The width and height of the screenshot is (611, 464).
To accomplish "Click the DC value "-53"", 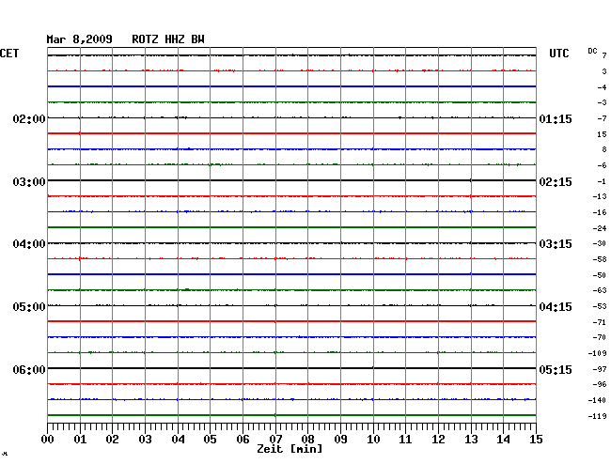I will point(600,306).
